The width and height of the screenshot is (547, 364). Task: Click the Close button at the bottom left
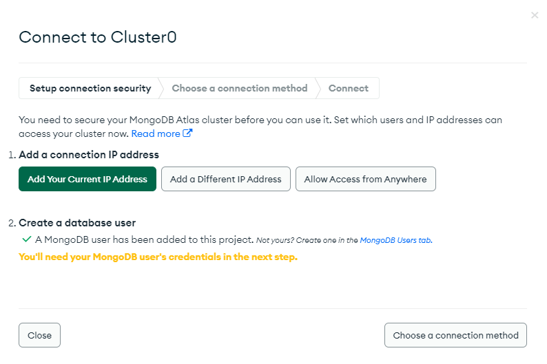[x=39, y=335]
